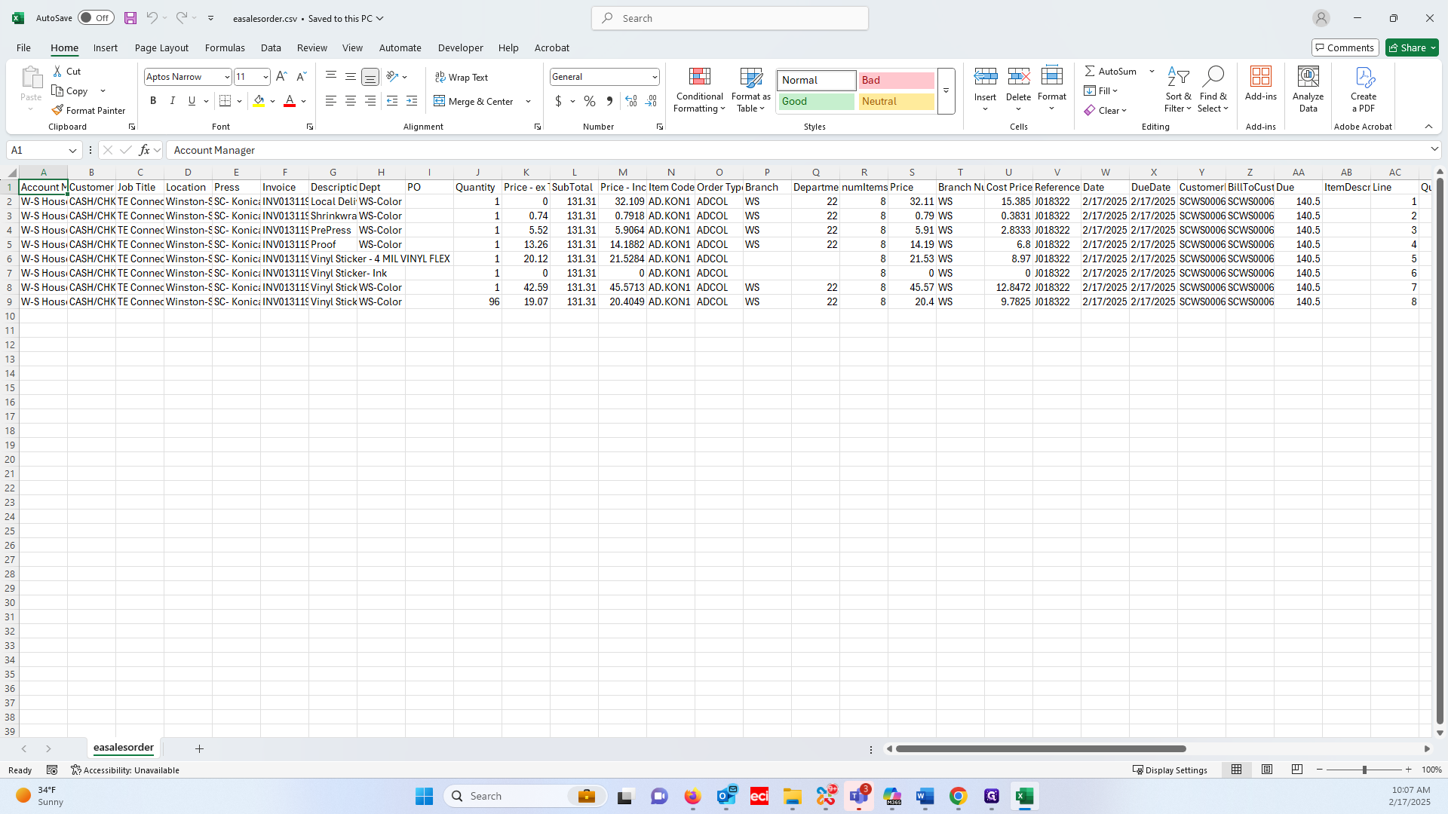Image resolution: width=1448 pixels, height=814 pixels.
Task: Apply the Bad cell style
Action: tap(896, 80)
